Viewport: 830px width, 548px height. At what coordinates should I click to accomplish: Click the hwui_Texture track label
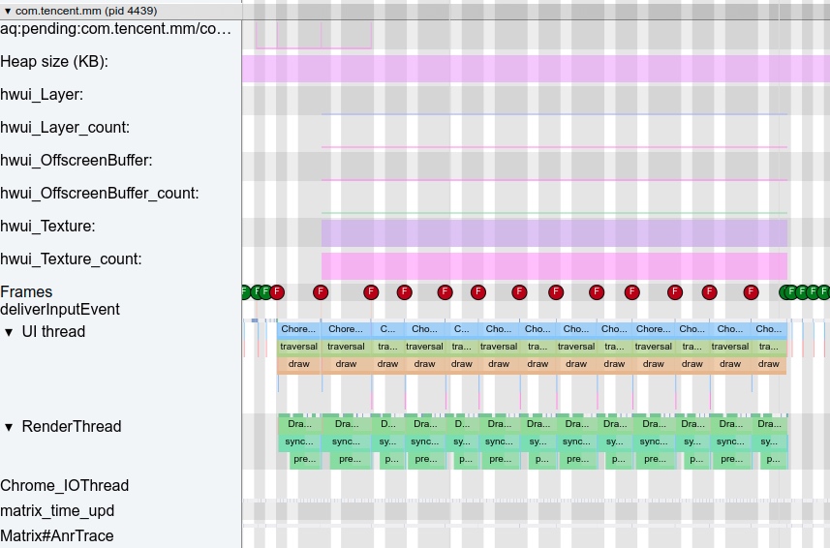click(47, 227)
